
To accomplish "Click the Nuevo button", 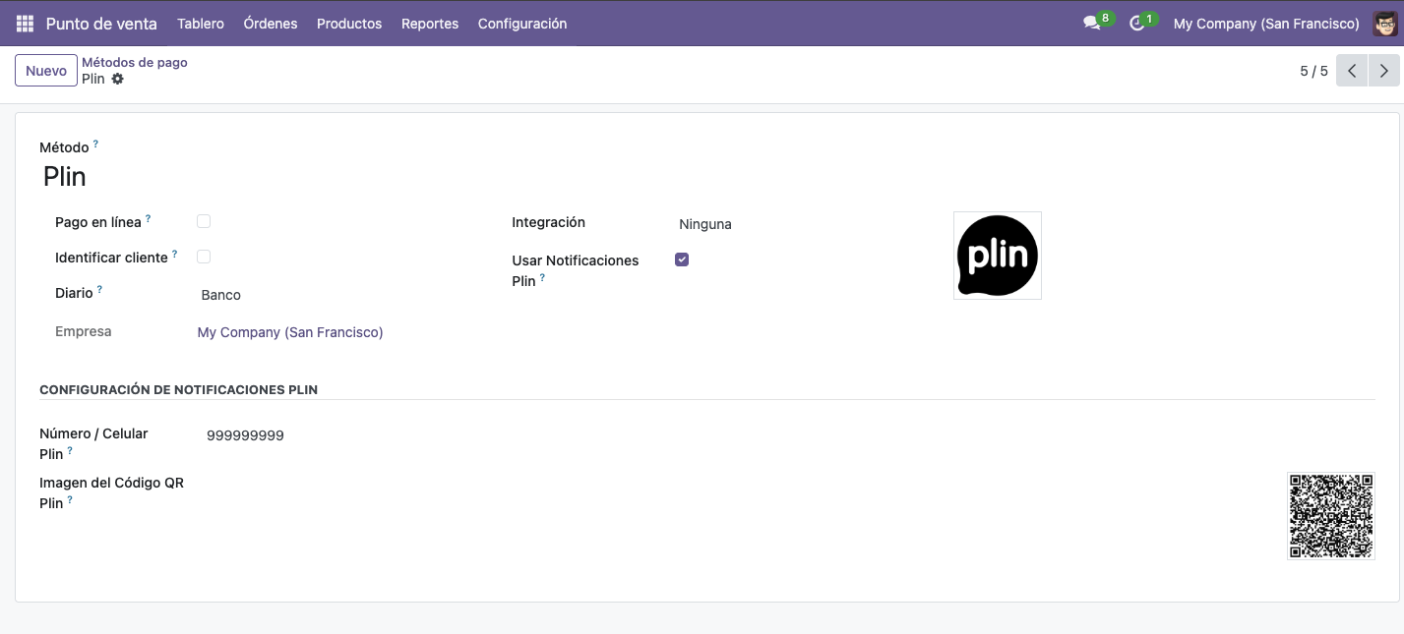I will [x=46, y=71].
